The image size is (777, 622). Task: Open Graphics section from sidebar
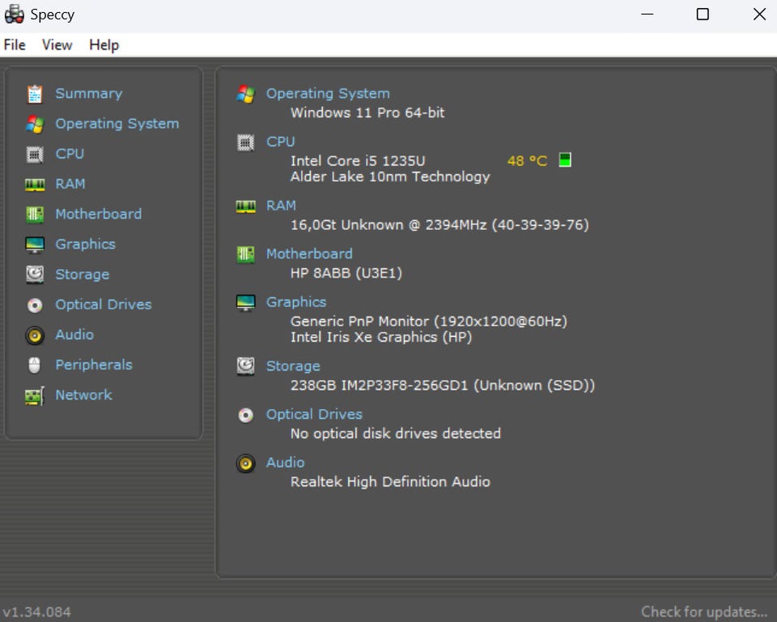pos(85,244)
